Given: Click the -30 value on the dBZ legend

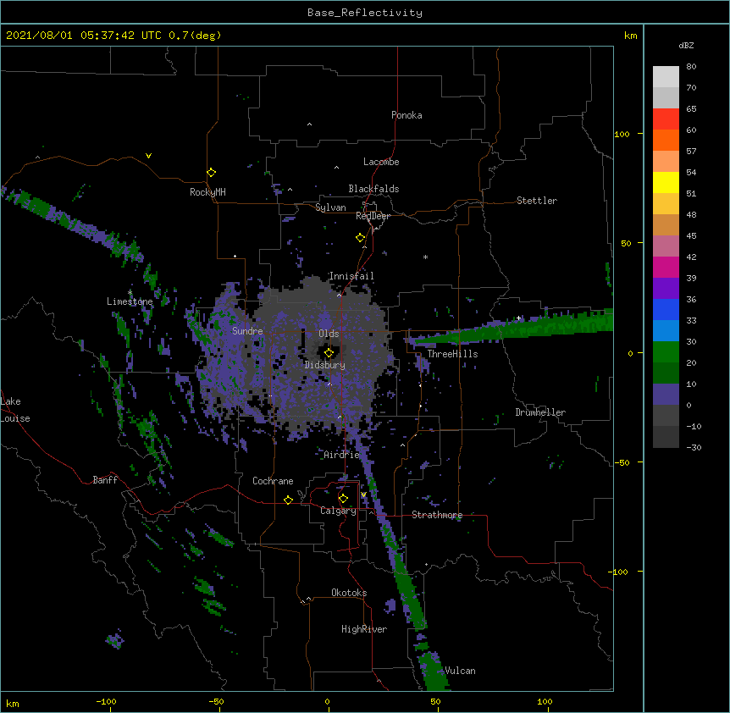Looking at the screenshot, I should point(694,448).
